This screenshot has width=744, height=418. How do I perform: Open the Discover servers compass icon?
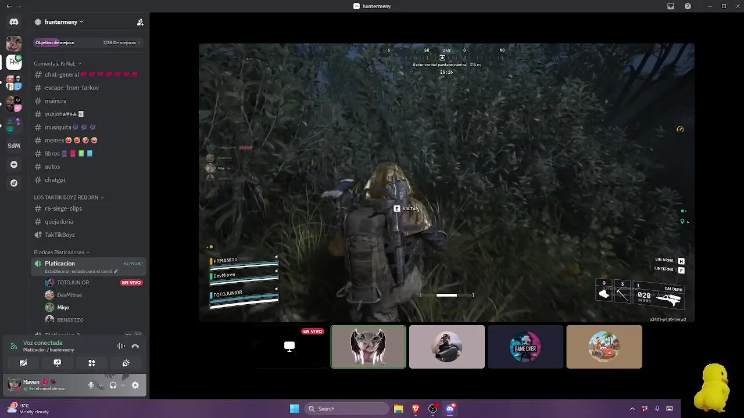(14, 183)
